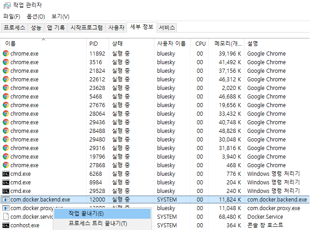Click cmd icon for PID 29528 row
The image size is (310, 230).
(6, 191)
